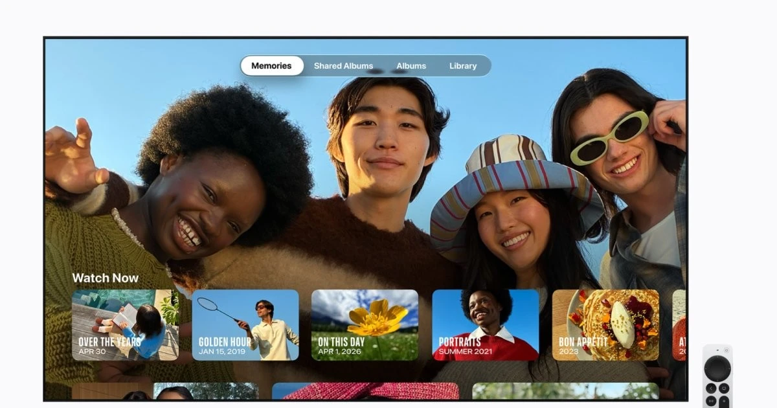This screenshot has height=408, width=777.
Task: Click the remote's power button
Action: [x=726, y=350]
